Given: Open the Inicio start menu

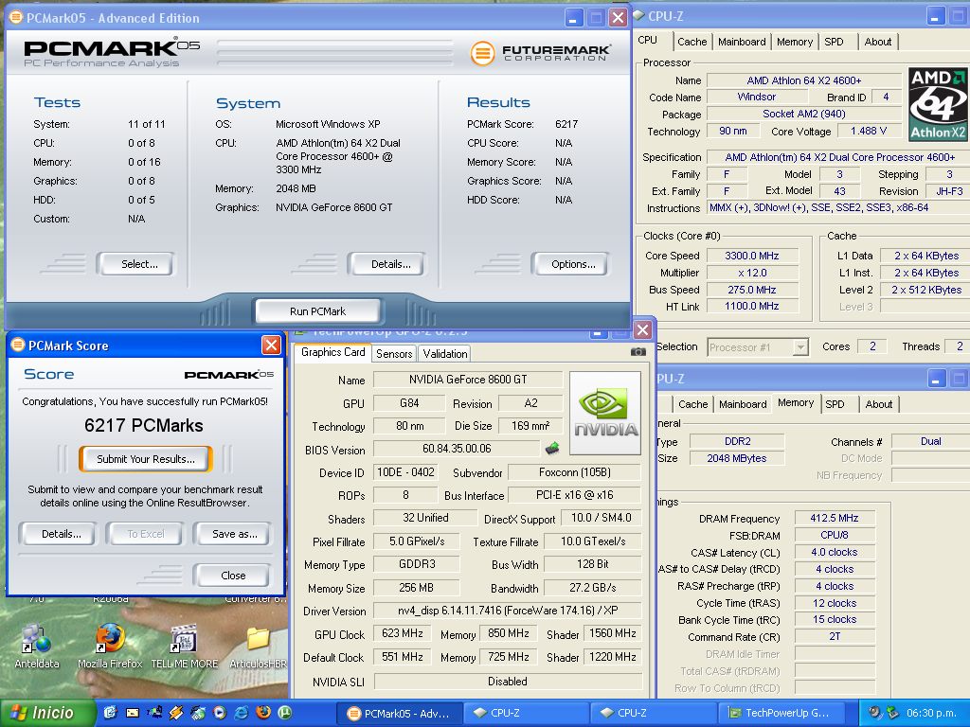Looking at the screenshot, I should tap(47, 713).
